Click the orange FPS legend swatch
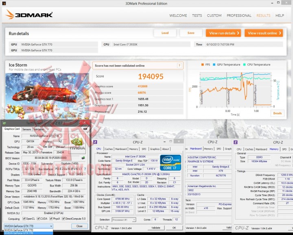 [x=203, y=65]
